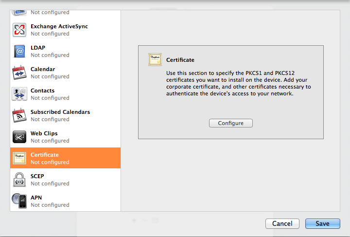Configure the Certificate payload
The height and width of the screenshot is (237, 350).
[231, 123]
